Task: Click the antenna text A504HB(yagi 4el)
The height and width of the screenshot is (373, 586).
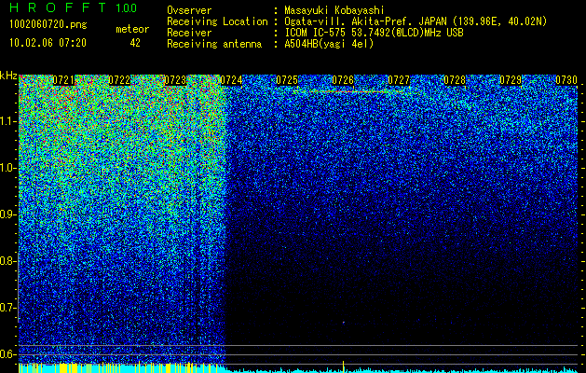Action: tap(329, 44)
